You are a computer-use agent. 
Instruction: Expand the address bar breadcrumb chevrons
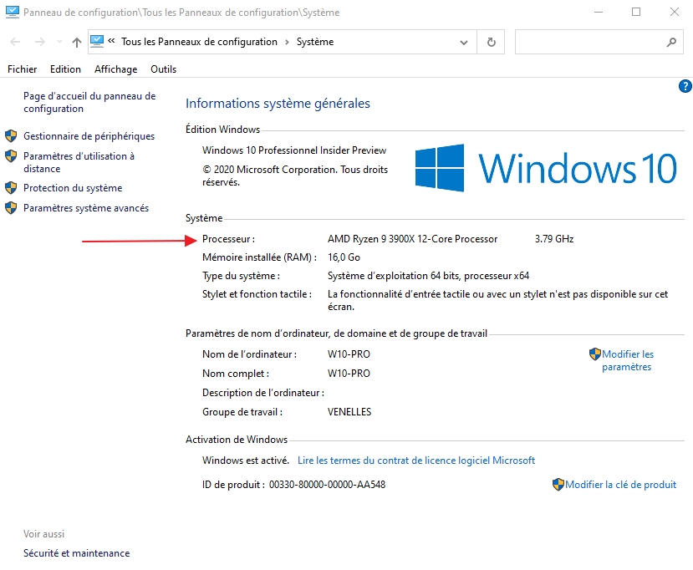coord(111,41)
